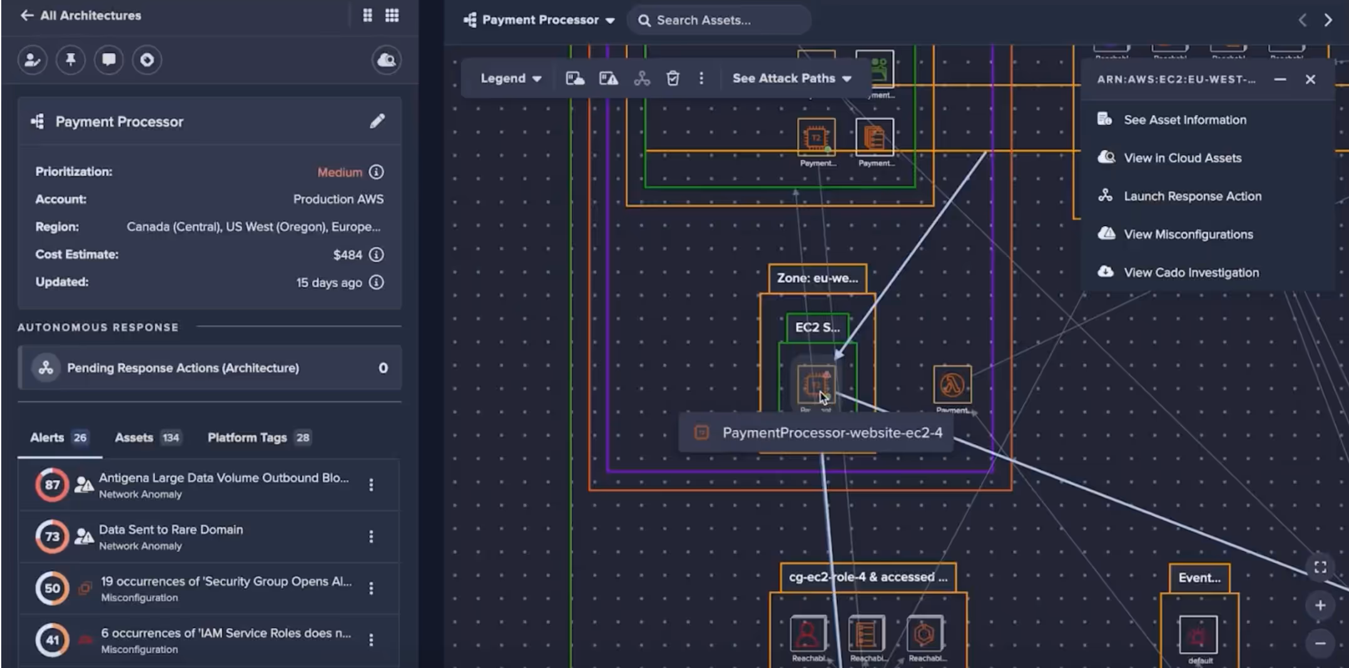Select the Assets tab
The width and height of the screenshot is (1349, 668).
tap(148, 438)
